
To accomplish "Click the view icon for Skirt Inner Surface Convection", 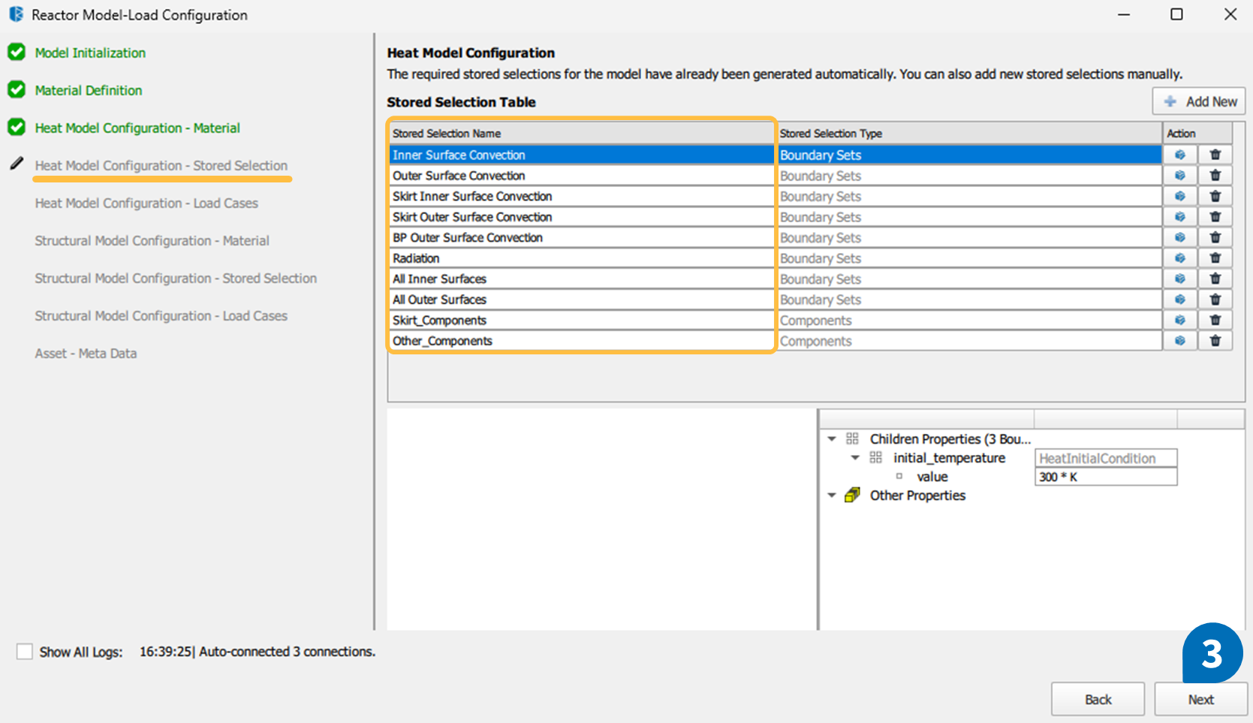I will pos(1180,196).
